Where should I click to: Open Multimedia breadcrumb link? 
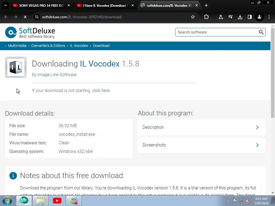17,46
